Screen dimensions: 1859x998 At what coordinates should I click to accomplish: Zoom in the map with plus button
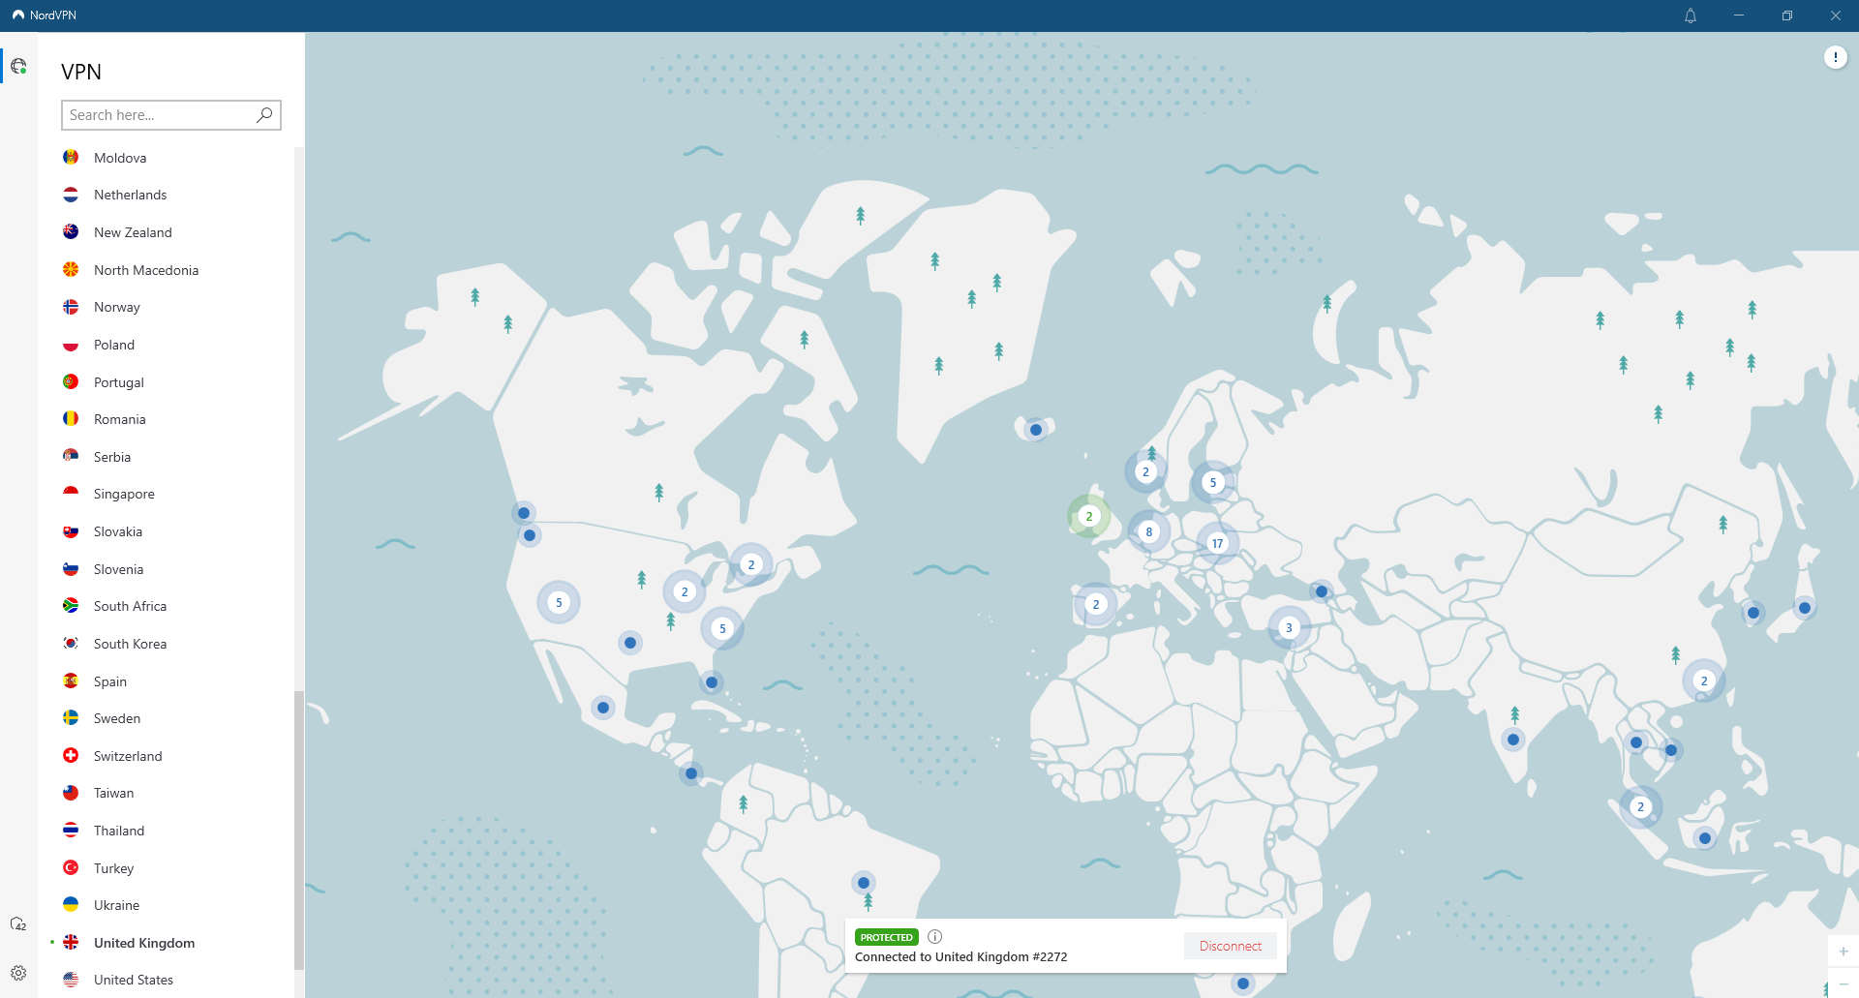[x=1844, y=952]
